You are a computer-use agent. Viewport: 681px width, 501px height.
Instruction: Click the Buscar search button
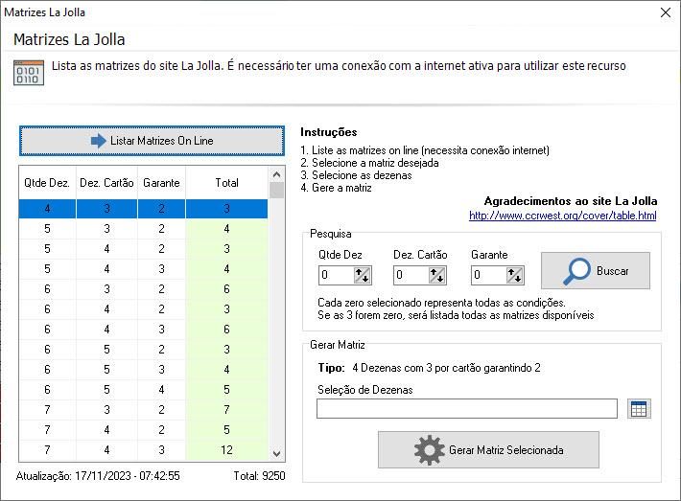pyautogui.click(x=596, y=271)
